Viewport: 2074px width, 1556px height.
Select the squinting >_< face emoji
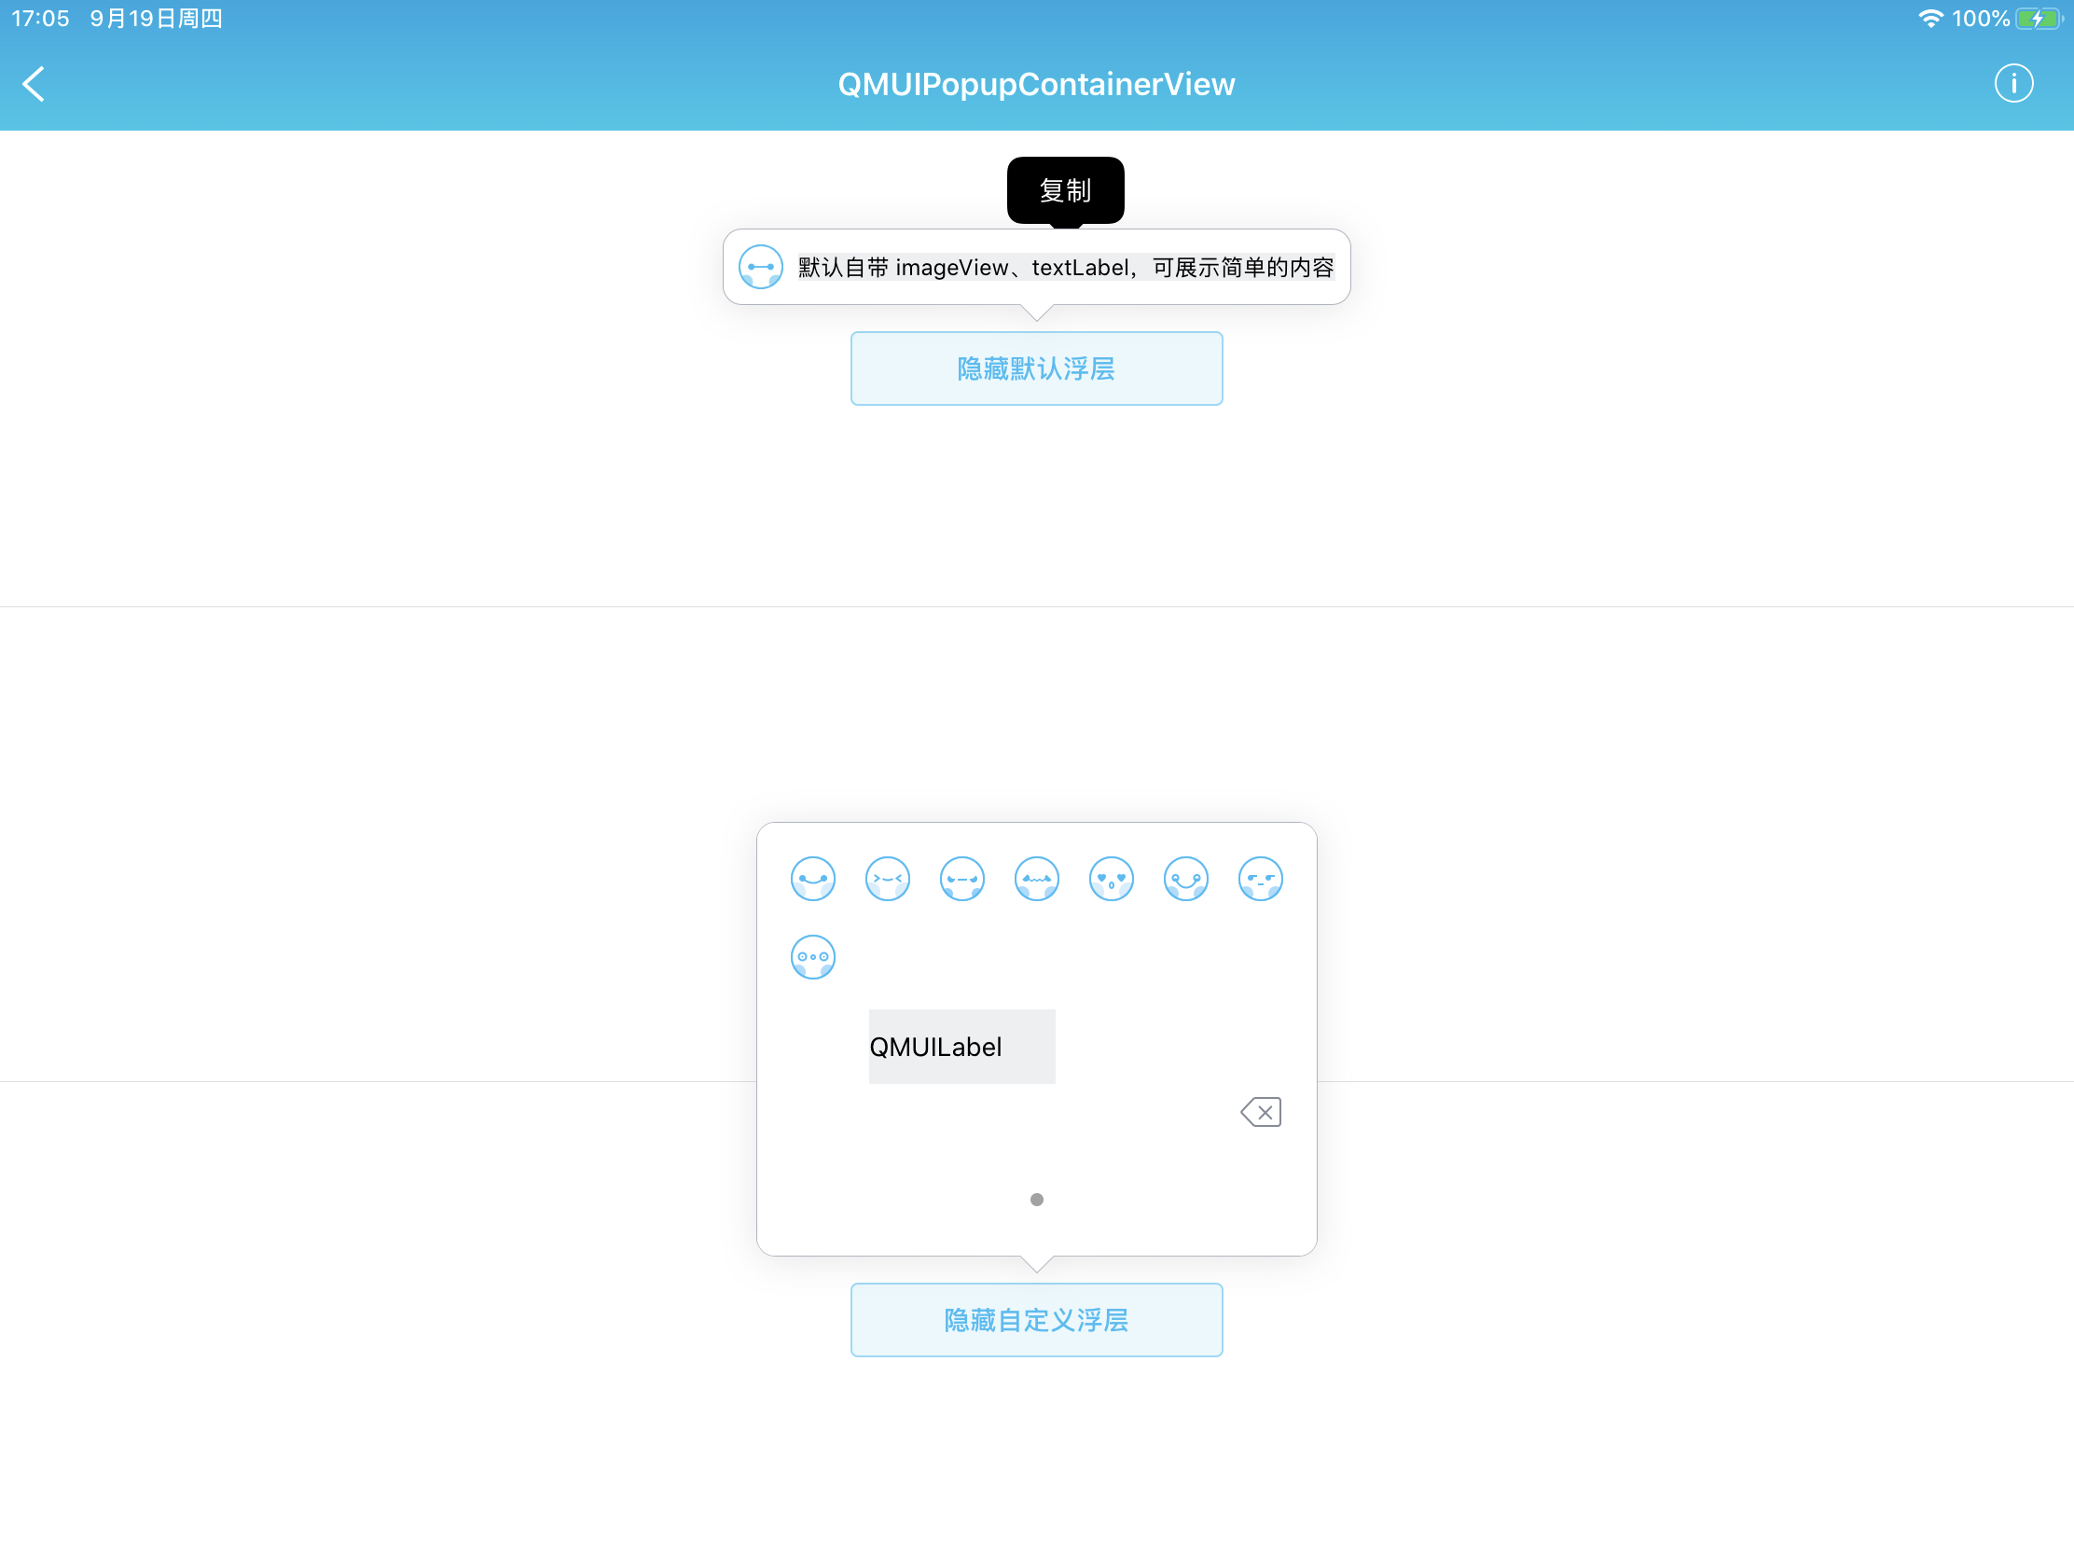click(887, 878)
